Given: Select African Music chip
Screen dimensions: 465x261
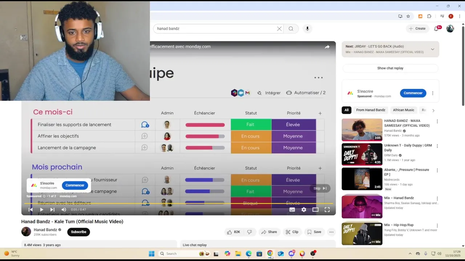Looking at the screenshot, I should tap(403, 110).
